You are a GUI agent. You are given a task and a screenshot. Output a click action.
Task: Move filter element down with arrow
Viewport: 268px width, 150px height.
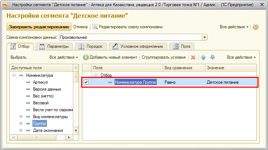[212, 57]
